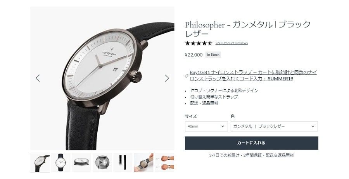The image size is (349, 179).
Task: Click the chevron on the color selector
Action: point(313,126)
